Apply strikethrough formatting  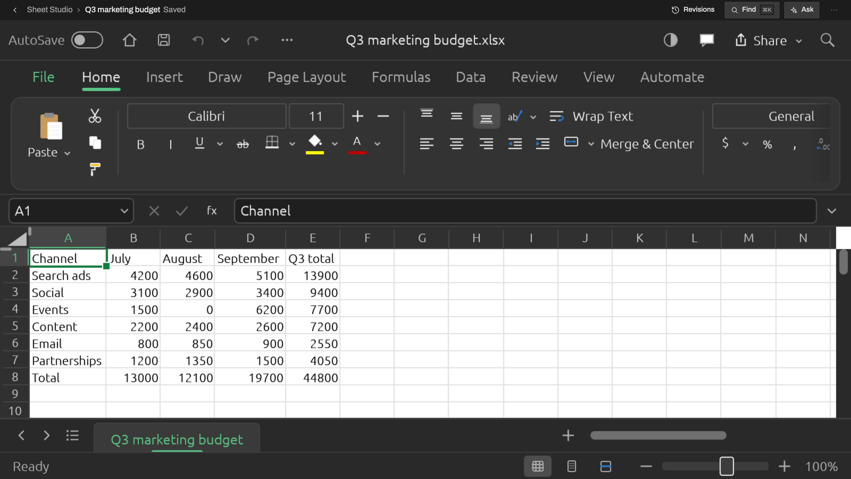[x=243, y=144]
